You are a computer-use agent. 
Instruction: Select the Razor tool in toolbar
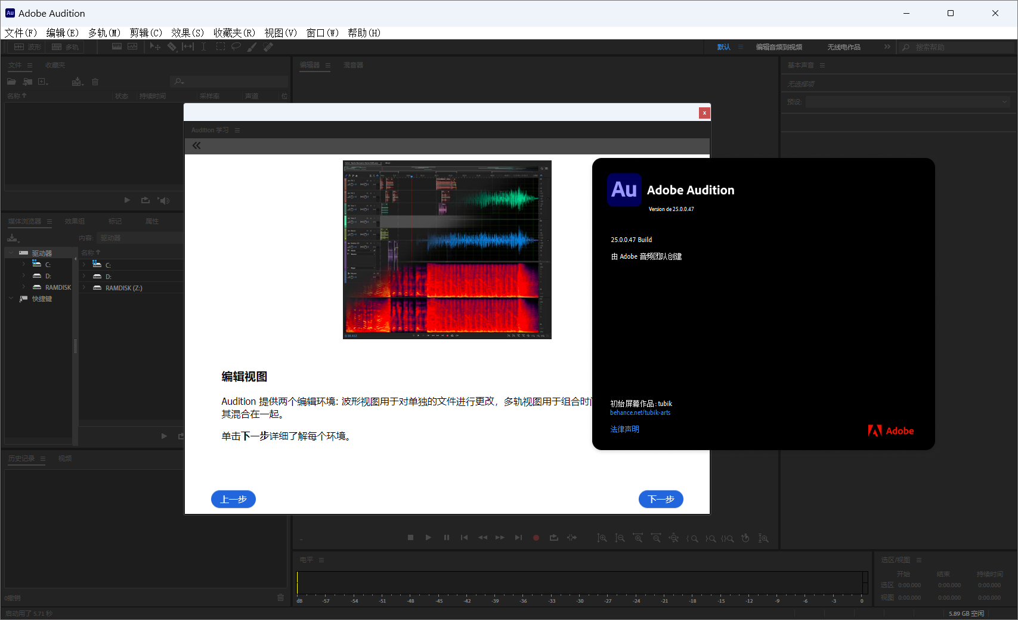pyautogui.click(x=172, y=46)
